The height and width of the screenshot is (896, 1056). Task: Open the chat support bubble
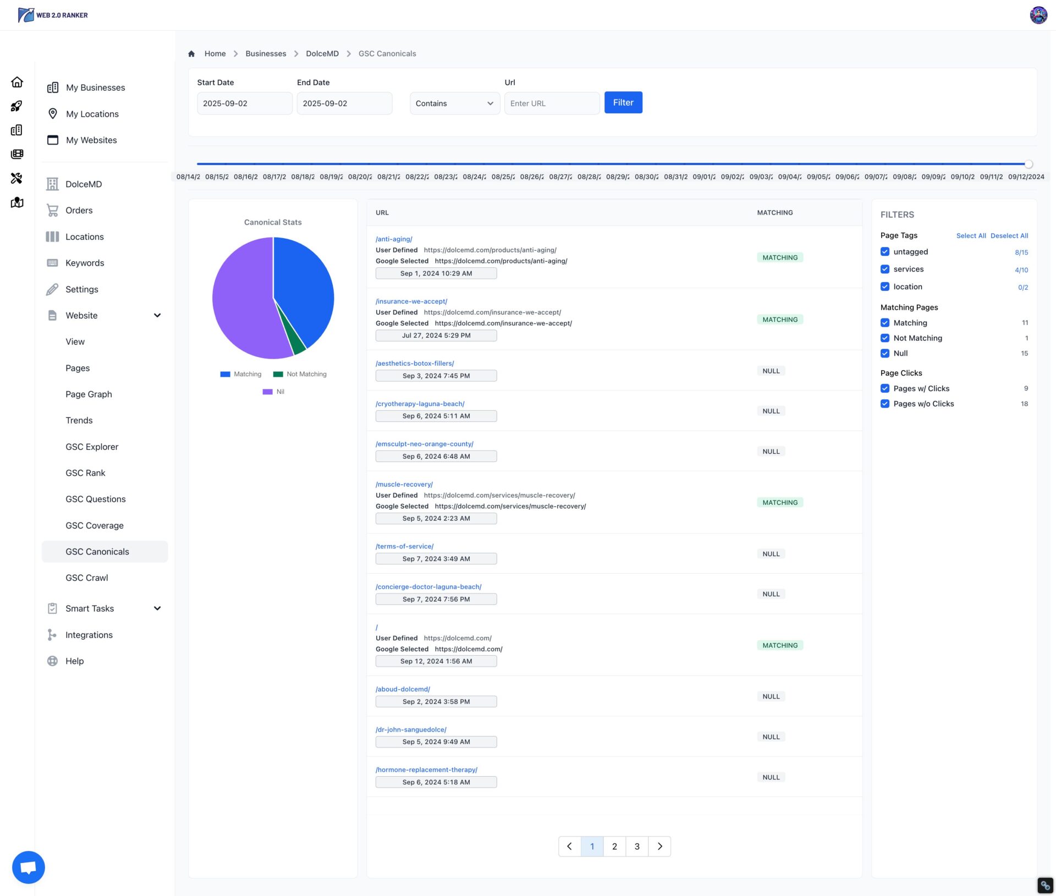pyautogui.click(x=28, y=867)
